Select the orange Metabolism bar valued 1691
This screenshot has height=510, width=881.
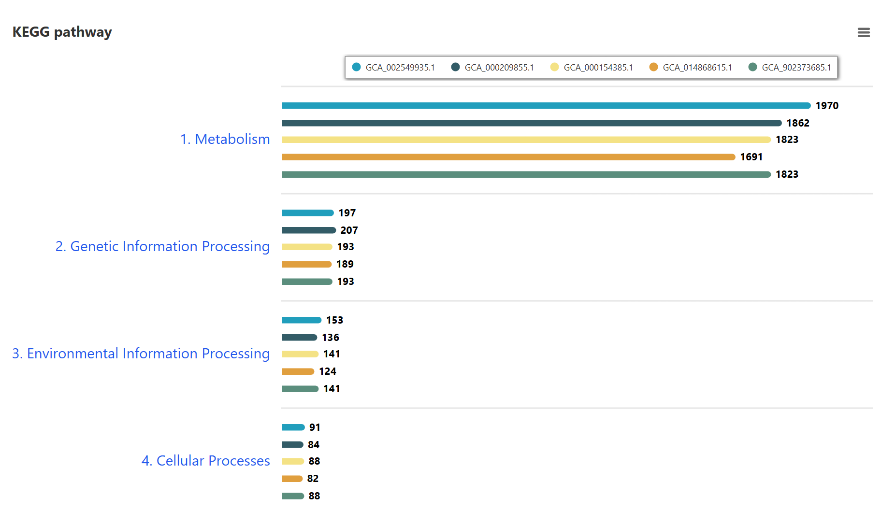(x=508, y=157)
